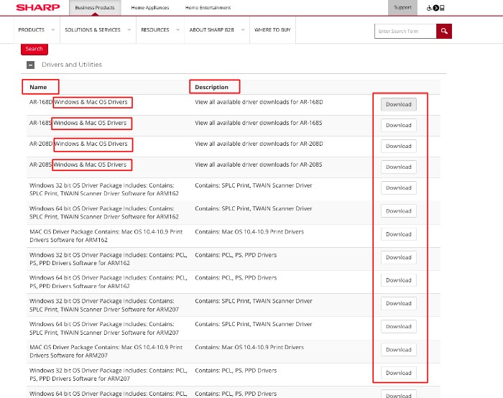
Task: Download the AR-208D drivers
Action: point(399,147)
